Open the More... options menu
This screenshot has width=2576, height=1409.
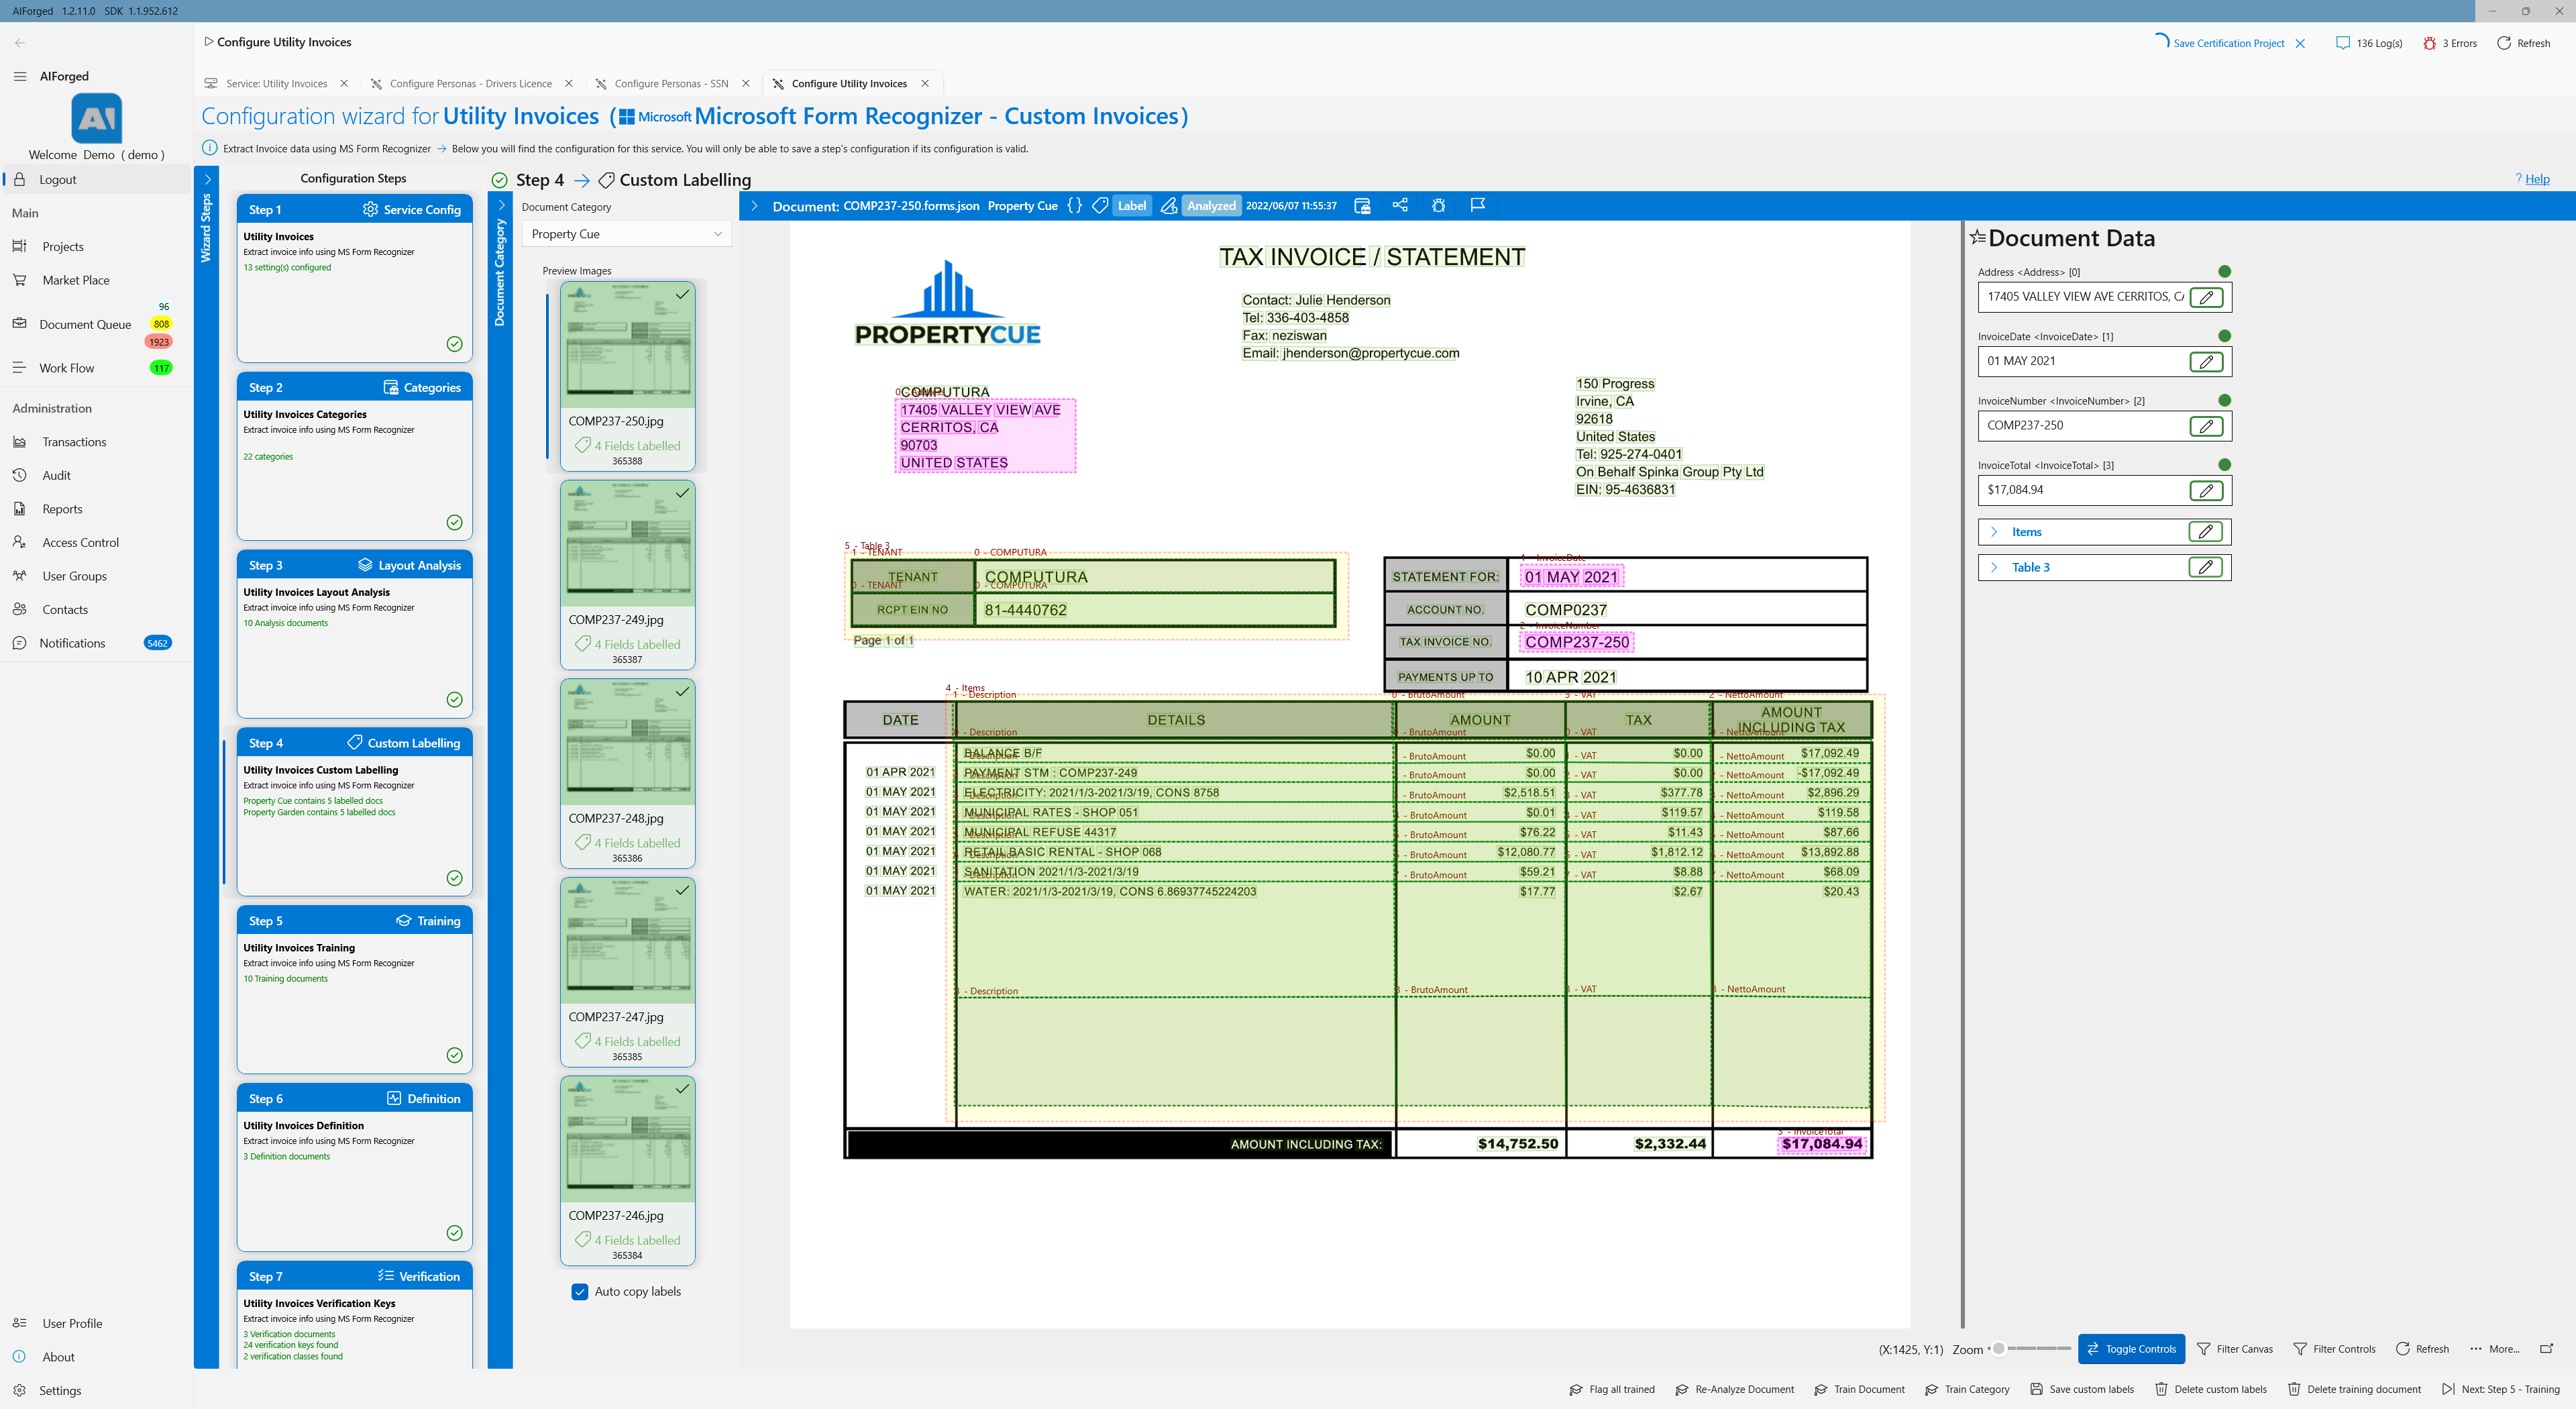(x=2495, y=1348)
